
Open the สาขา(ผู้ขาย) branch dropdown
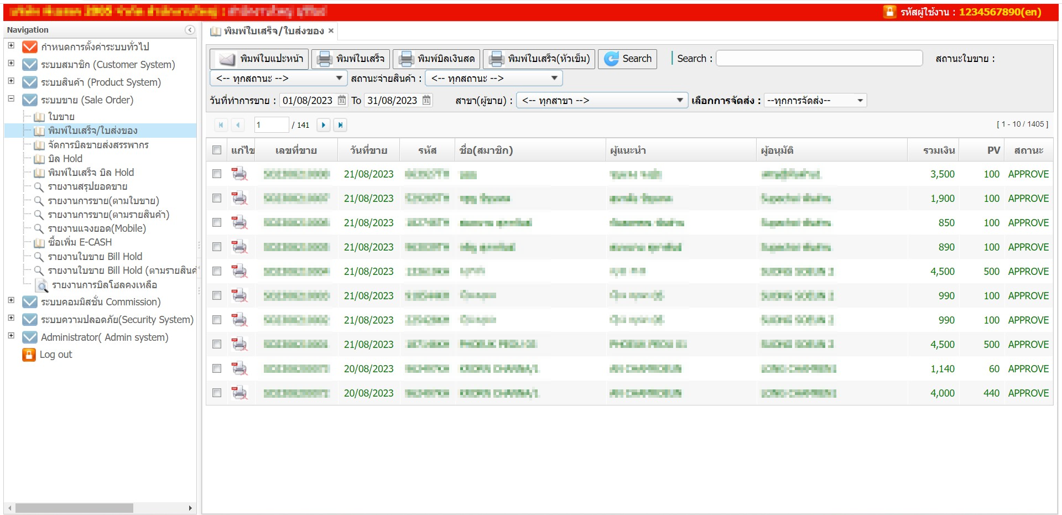[601, 100]
